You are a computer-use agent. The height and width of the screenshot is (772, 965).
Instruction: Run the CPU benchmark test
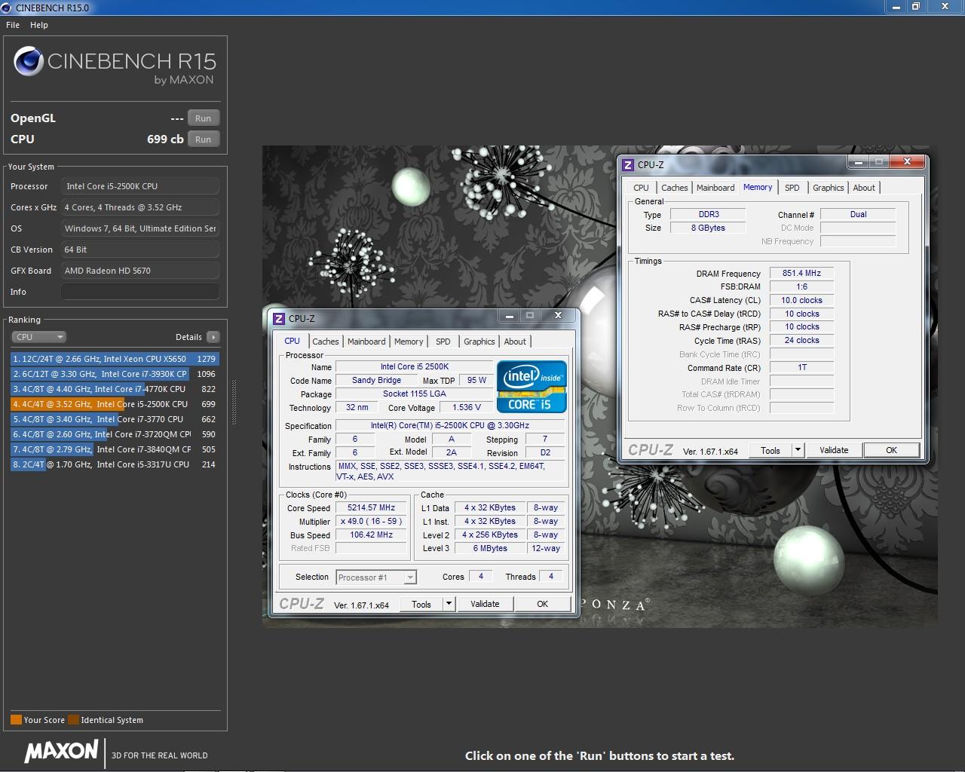(x=204, y=139)
